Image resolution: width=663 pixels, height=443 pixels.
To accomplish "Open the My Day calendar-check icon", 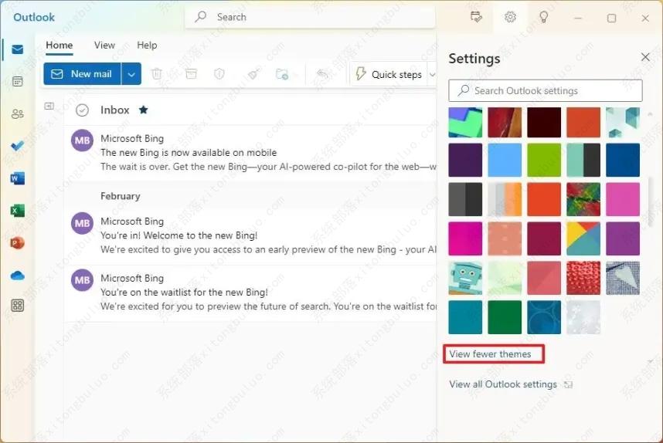I will coord(476,17).
